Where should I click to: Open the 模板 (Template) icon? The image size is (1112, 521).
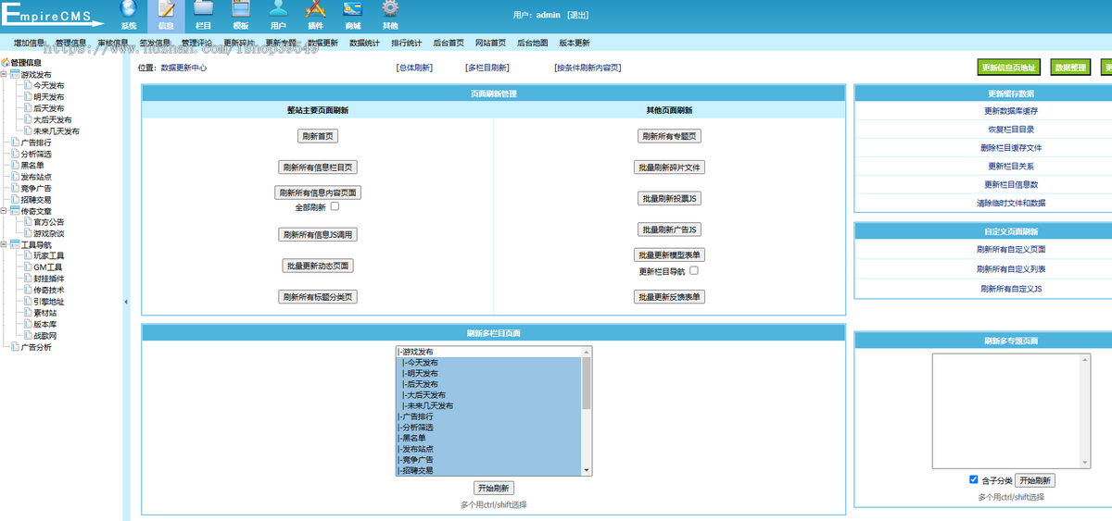240,9
